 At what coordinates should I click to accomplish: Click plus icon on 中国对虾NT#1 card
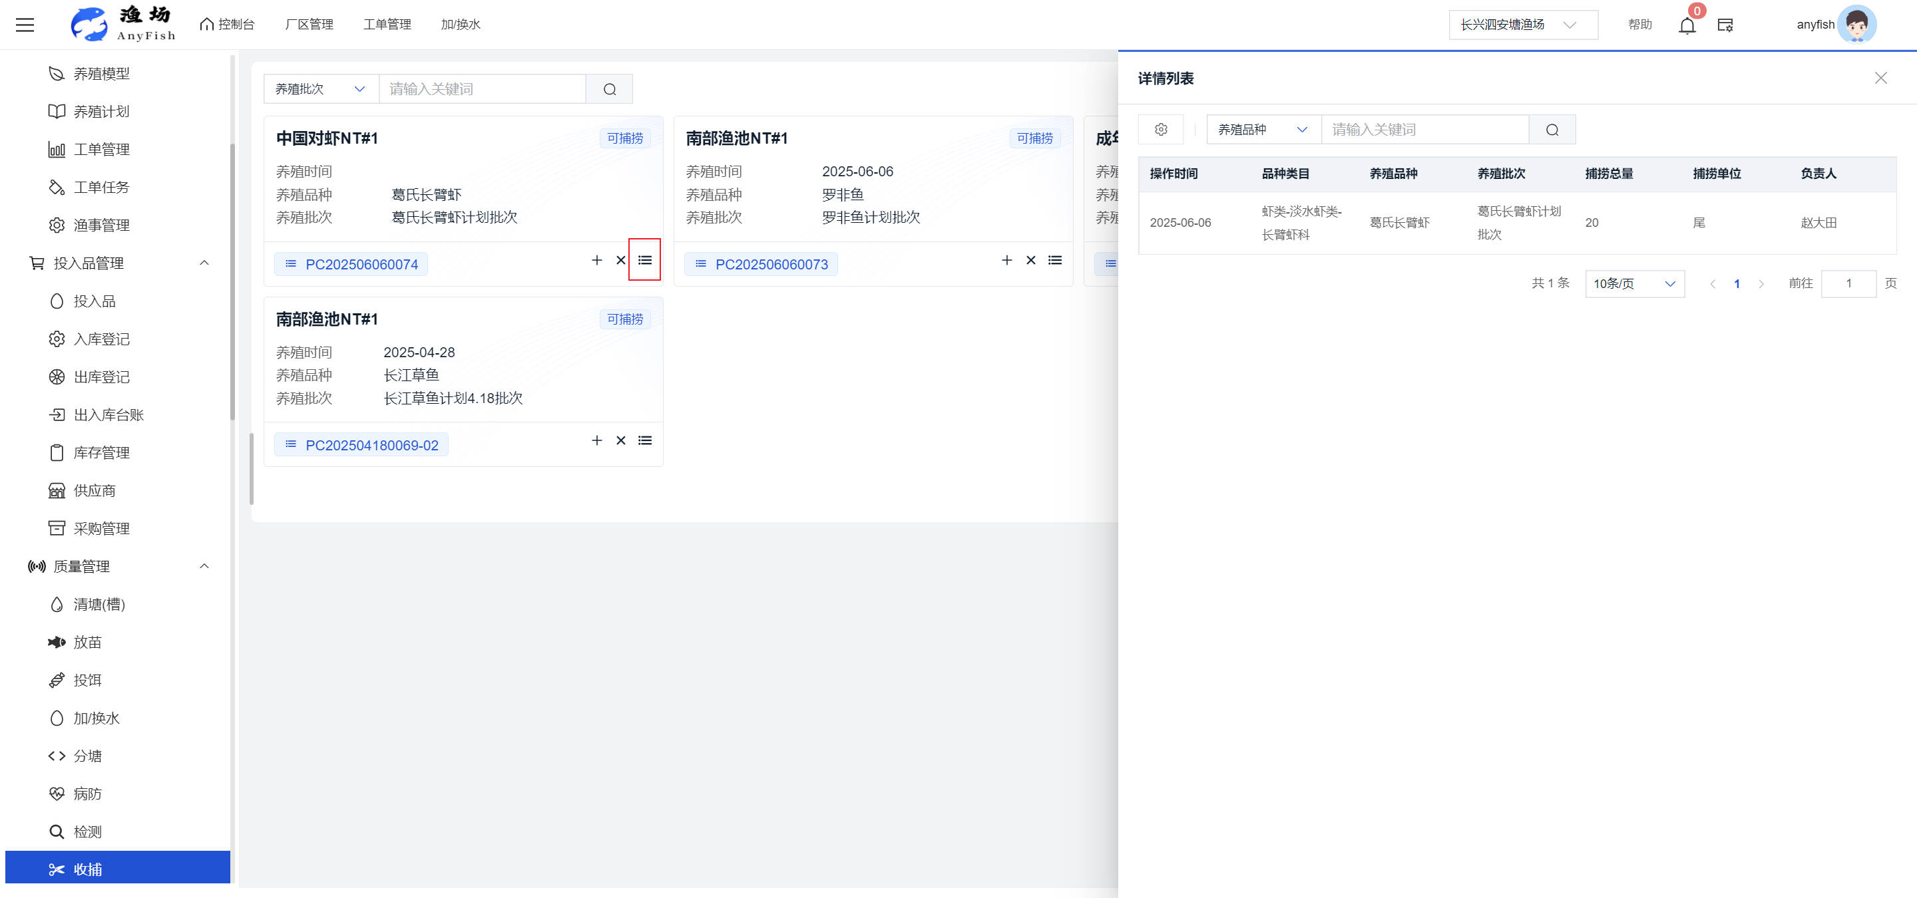click(x=596, y=260)
